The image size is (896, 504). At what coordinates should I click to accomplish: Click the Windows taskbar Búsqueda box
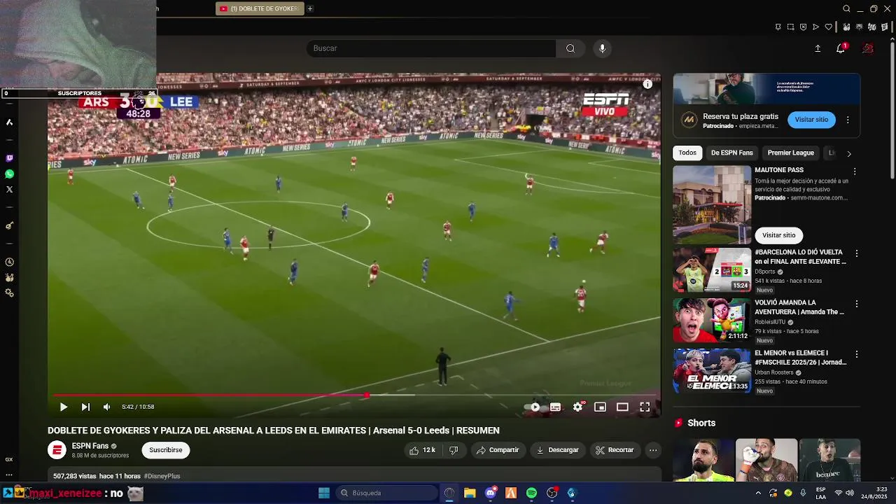click(x=387, y=493)
